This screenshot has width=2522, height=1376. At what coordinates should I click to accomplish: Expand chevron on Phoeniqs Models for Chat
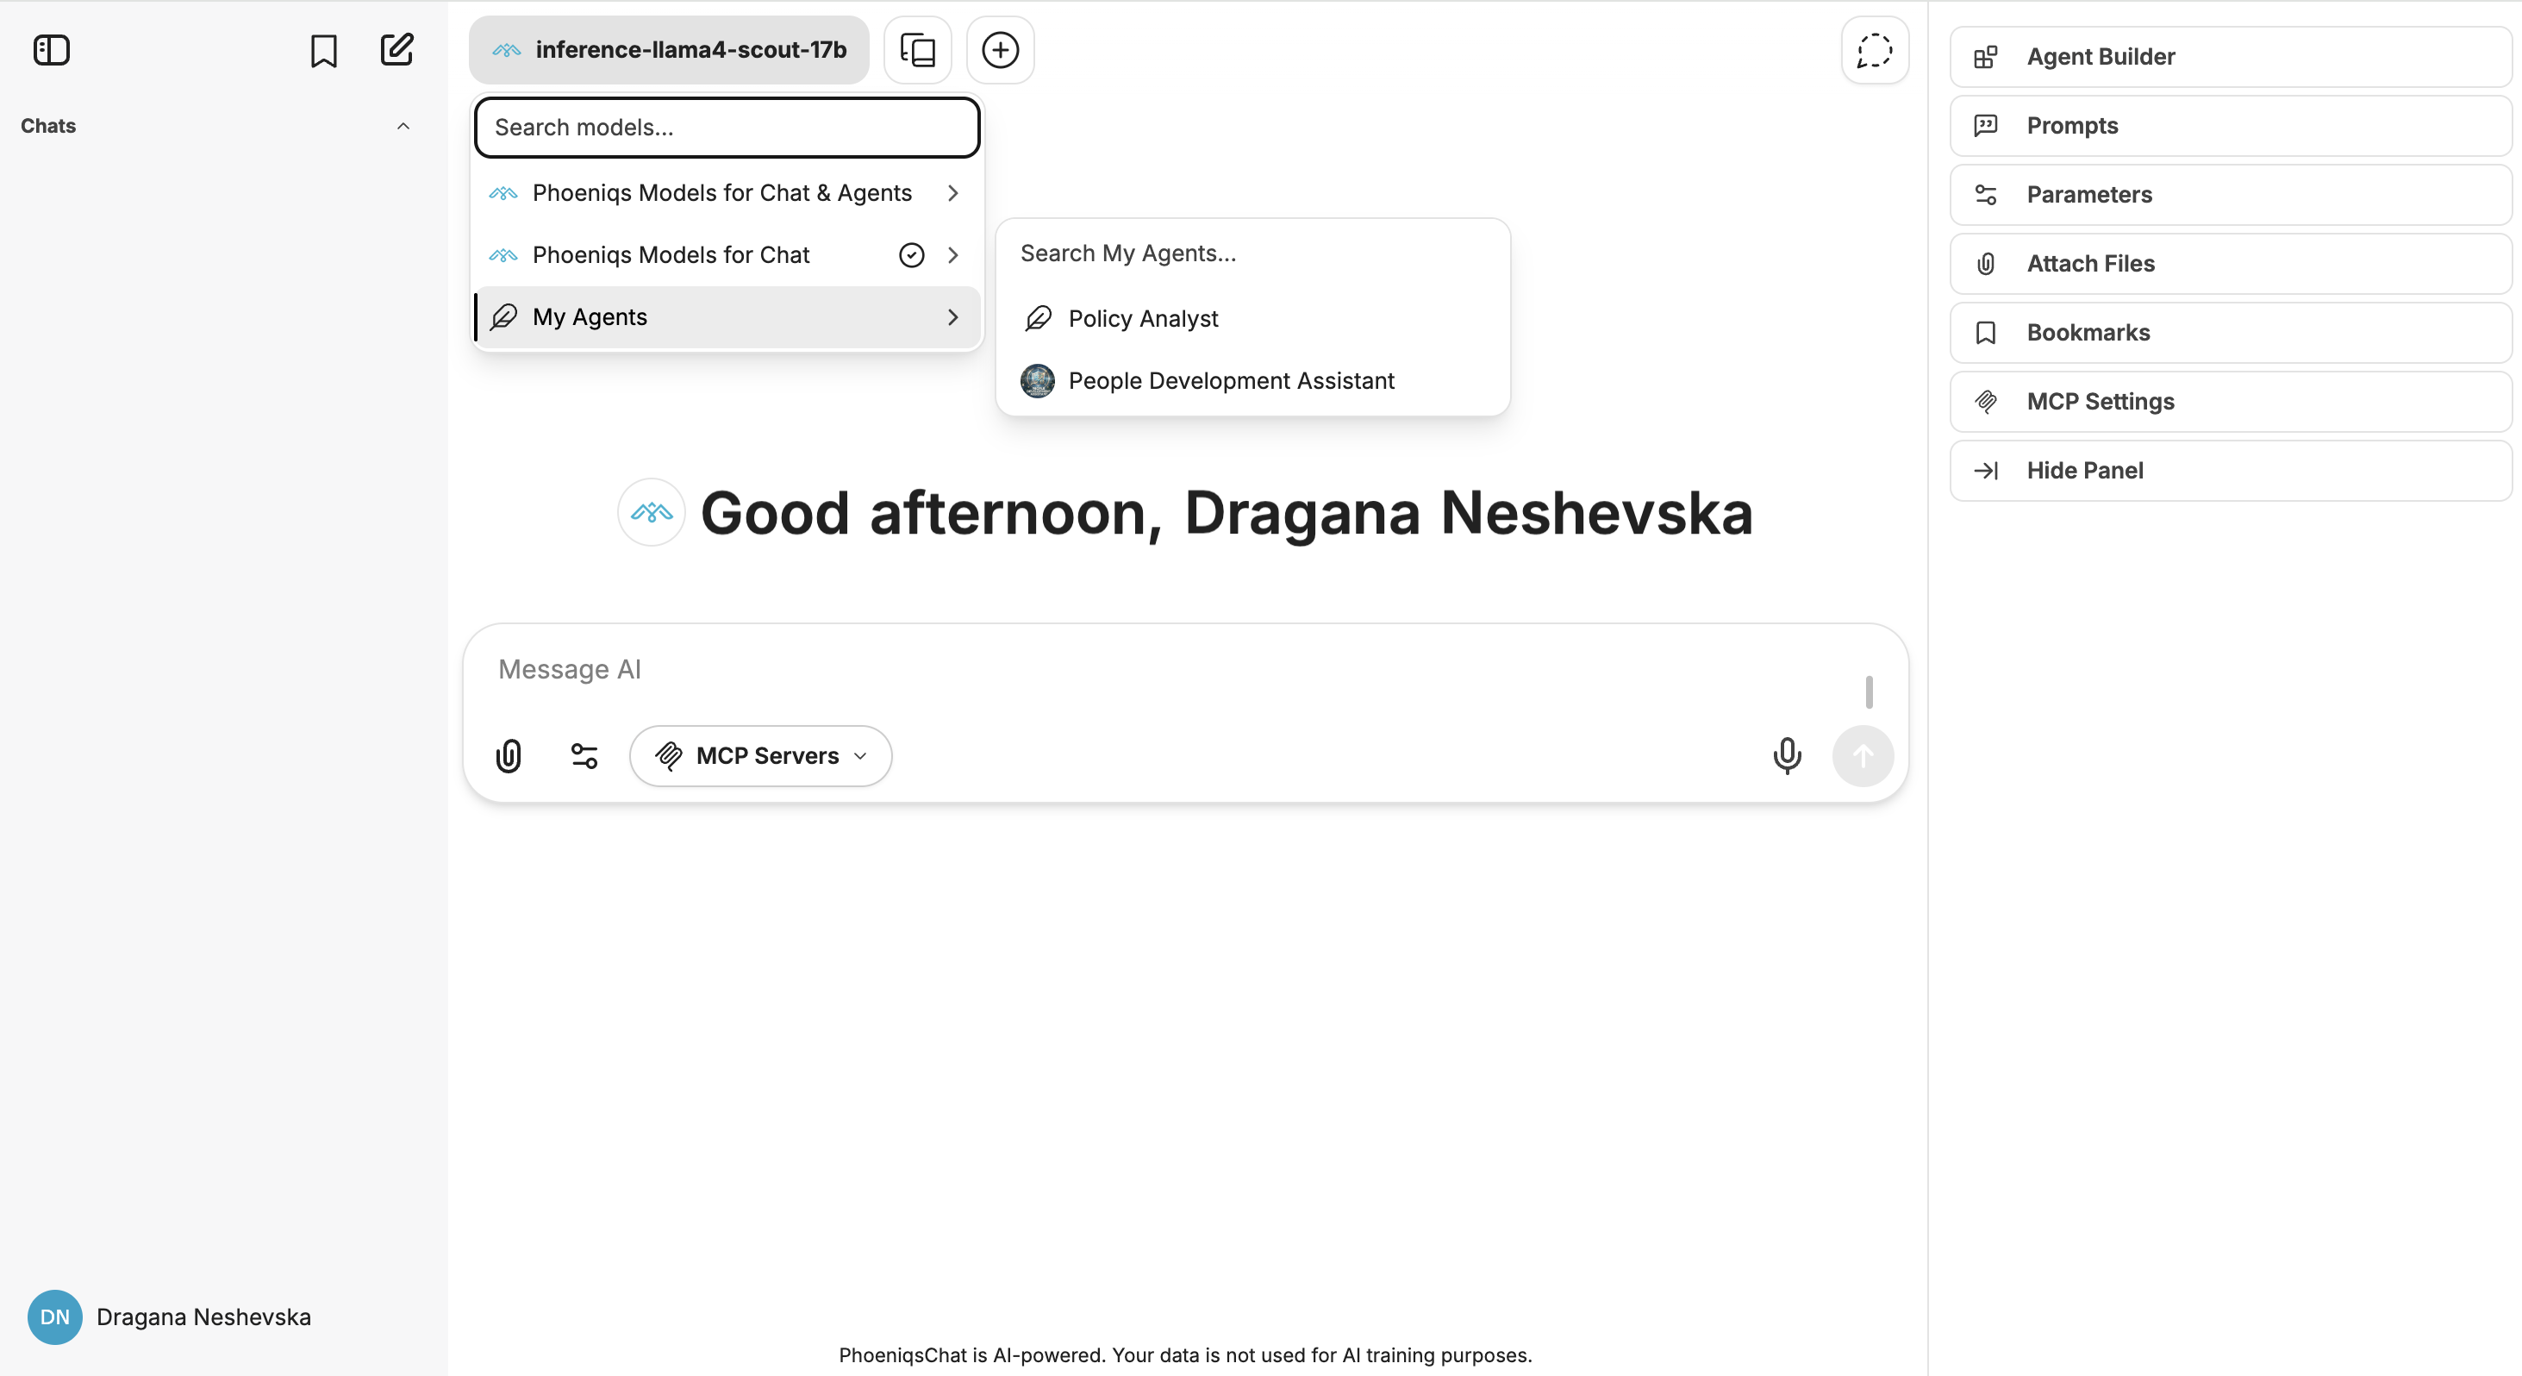click(x=952, y=254)
